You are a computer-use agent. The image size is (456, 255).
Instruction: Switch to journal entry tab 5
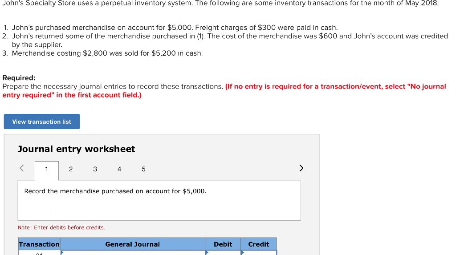coord(143,169)
